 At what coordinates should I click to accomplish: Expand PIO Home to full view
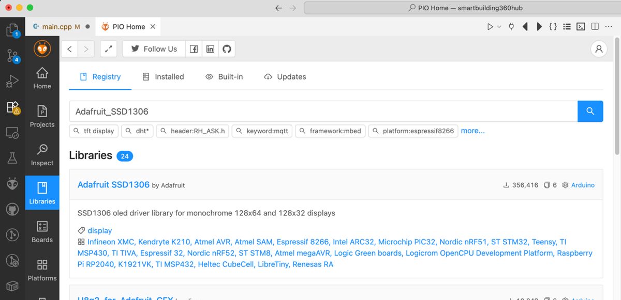[x=108, y=49]
